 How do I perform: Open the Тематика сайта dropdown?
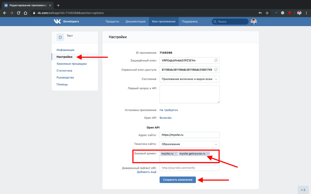coord(189,144)
